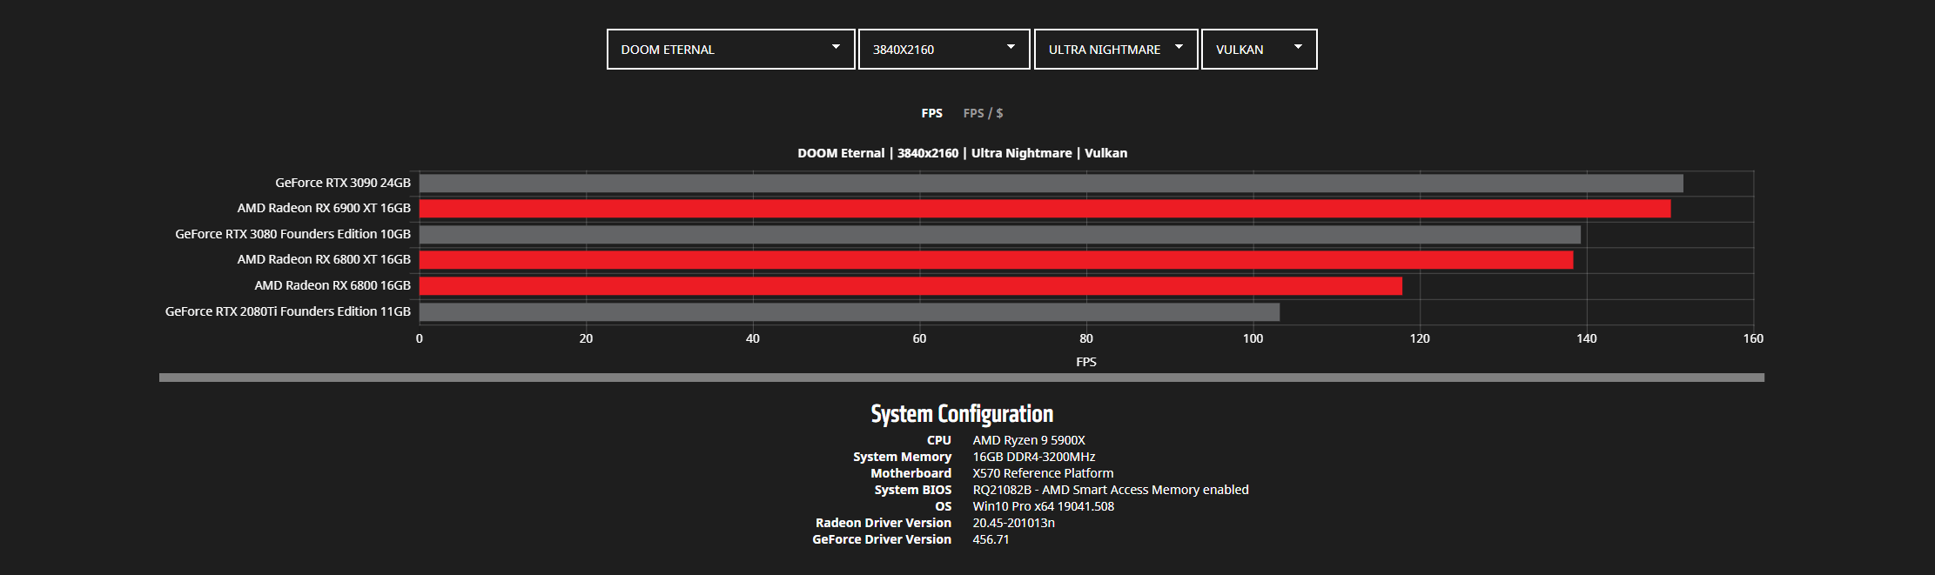This screenshot has width=1935, height=575.
Task: Click the AMD Radeon RX 6900 XT bar
Action: click(1045, 209)
